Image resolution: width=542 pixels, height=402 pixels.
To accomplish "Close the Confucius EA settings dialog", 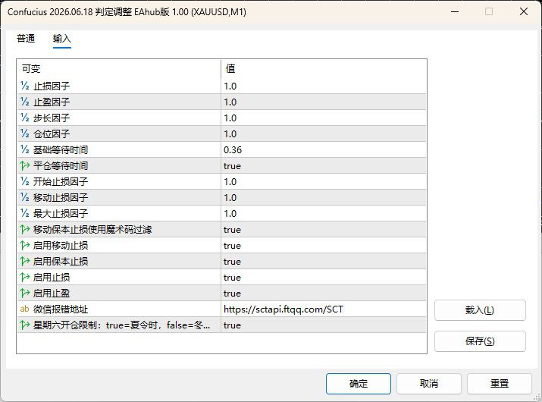I will 524,11.
